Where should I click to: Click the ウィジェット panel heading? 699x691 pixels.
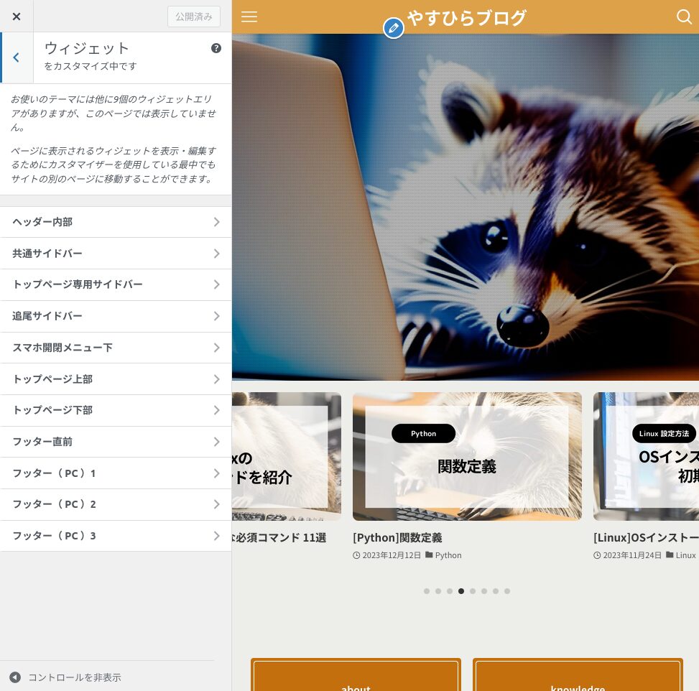pos(87,47)
